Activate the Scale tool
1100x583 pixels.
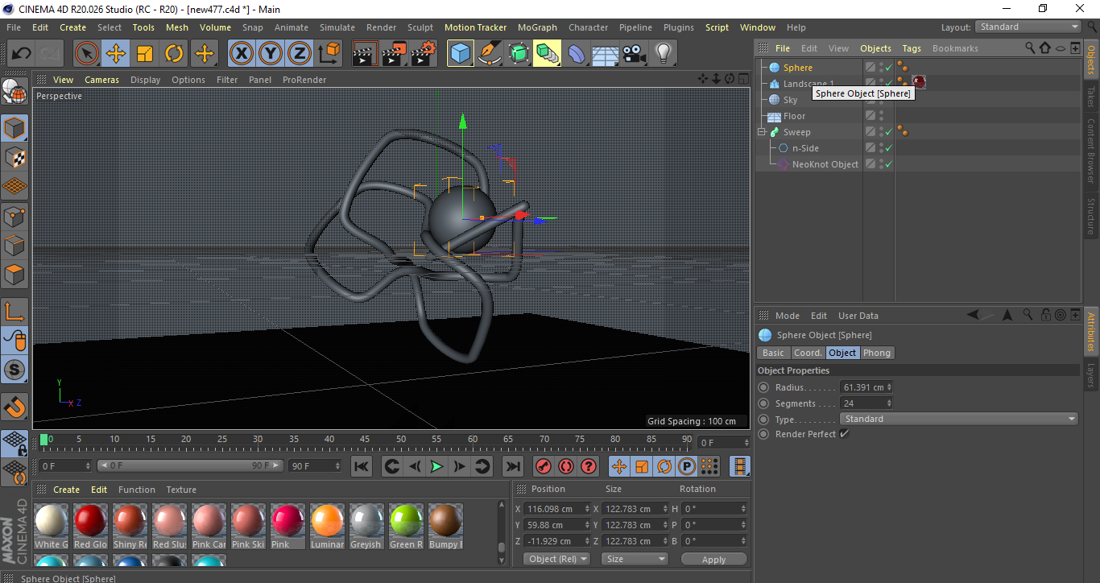click(x=145, y=54)
